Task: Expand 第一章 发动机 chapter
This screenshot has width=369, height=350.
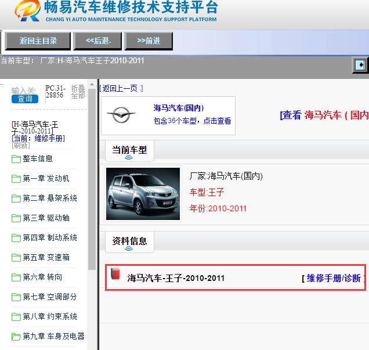Action: pos(46,179)
